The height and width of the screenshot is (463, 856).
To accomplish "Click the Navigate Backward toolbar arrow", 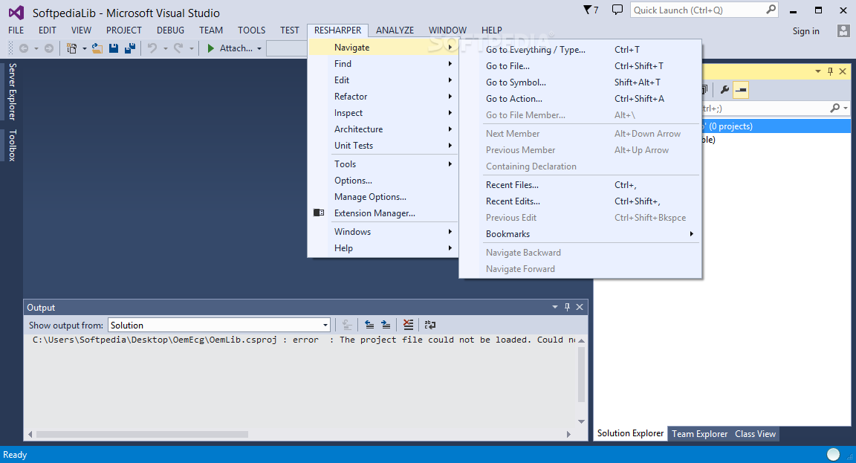I will [24, 48].
